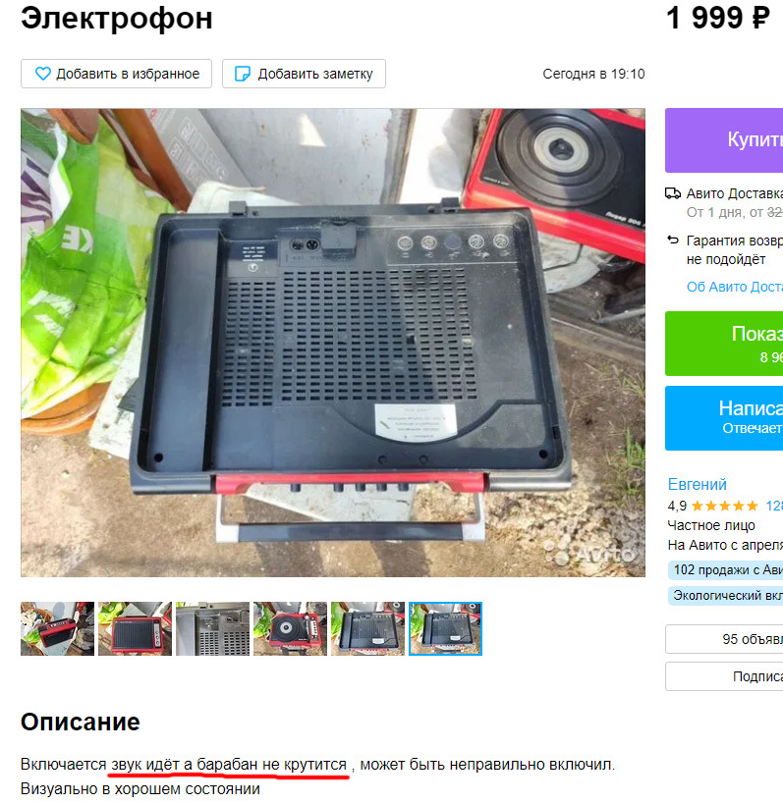Viewport: 783px width, 804px height.
Task: Add listing via Добавить в избранное button
Action: click(117, 74)
